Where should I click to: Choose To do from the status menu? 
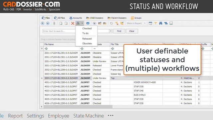85,33
